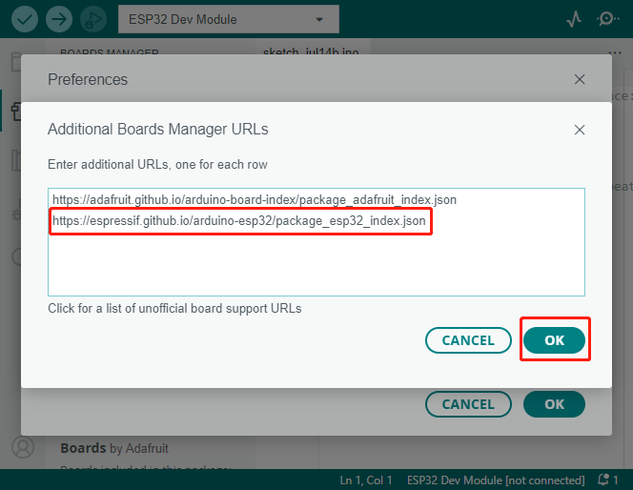Cancel the Additional Boards Manager URLs dialog
Image resolution: width=633 pixels, height=490 pixels.
[x=468, y=340]
